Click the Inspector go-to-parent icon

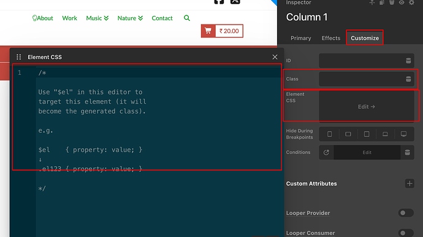coord(372,2)
